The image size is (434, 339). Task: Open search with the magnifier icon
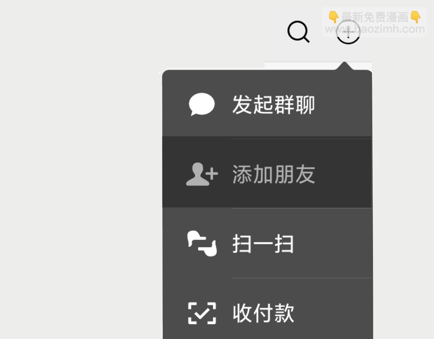point(298,32)
